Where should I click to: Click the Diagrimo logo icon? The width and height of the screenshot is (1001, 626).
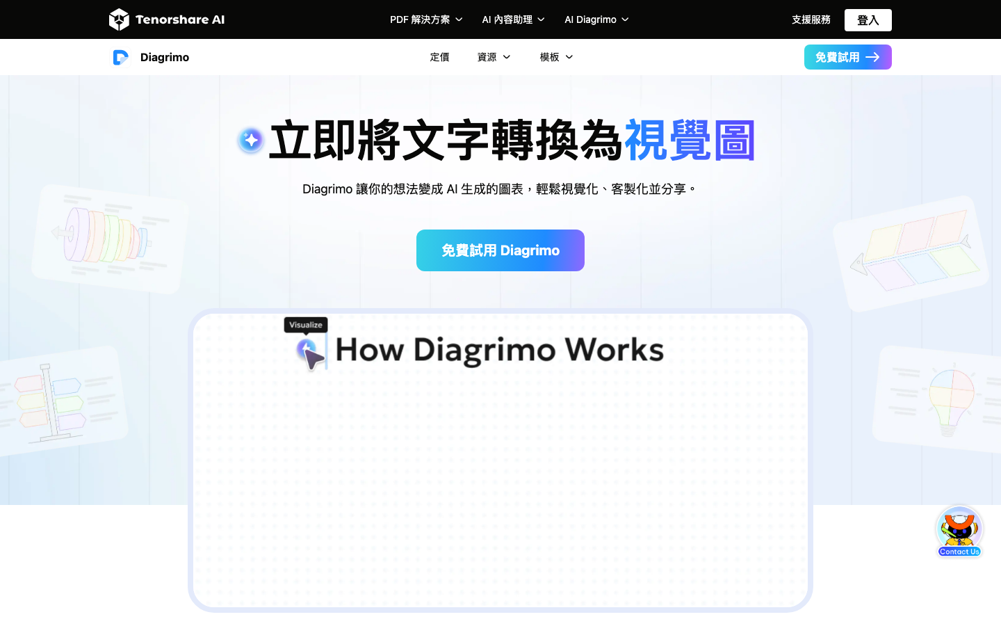[121, 57]
